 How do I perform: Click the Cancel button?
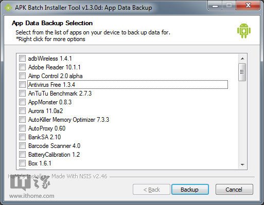[234, 190]
